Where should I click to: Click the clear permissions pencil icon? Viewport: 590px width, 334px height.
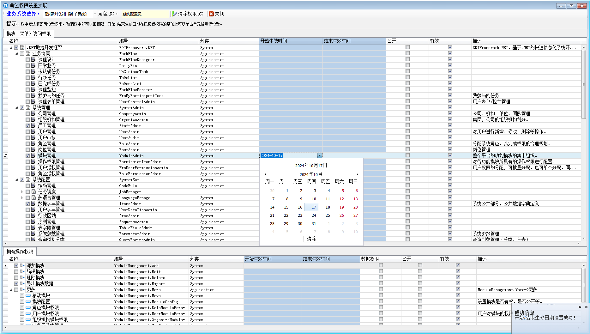click(x=174, y=14)
